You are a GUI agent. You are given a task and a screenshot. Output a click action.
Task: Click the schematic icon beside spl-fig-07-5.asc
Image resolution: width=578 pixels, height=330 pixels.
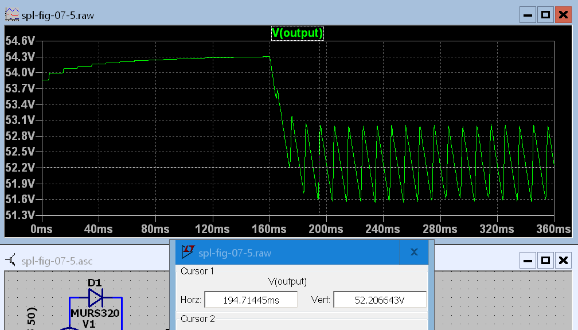pos(11,261)
